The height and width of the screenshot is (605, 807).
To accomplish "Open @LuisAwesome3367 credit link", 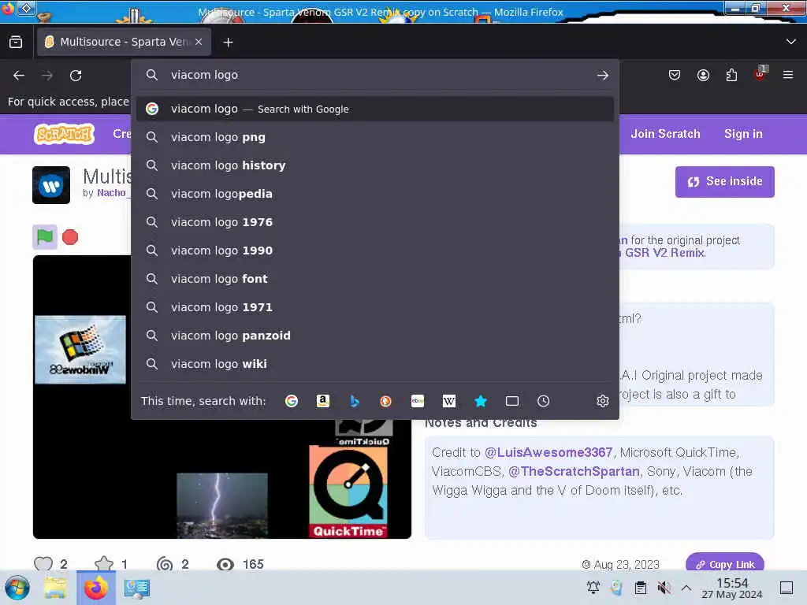I will pyautogui.click(x=549, y=452).
